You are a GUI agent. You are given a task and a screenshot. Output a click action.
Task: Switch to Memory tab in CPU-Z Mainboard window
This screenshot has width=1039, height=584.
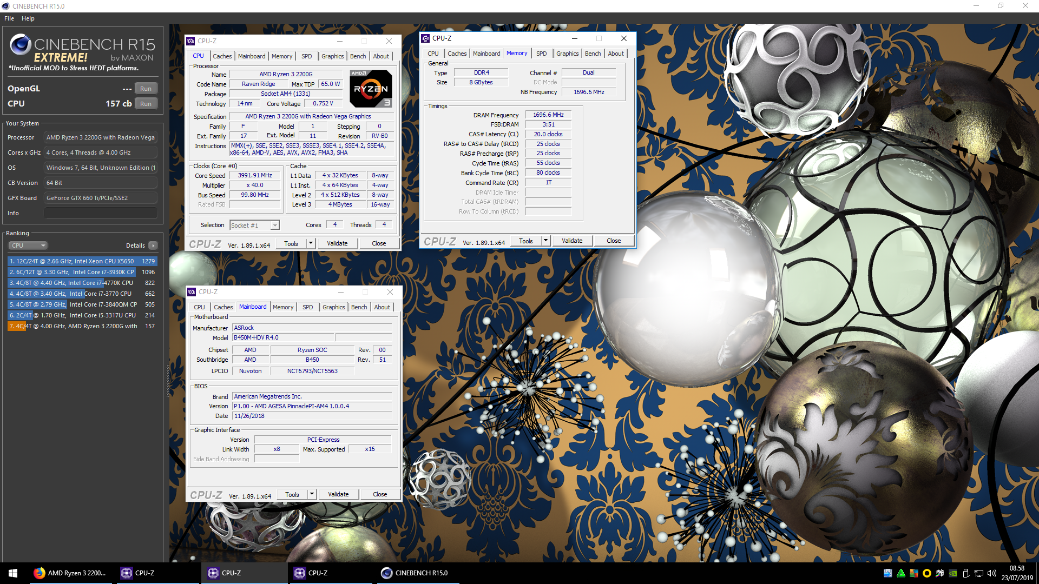click(x=283, y=307)
